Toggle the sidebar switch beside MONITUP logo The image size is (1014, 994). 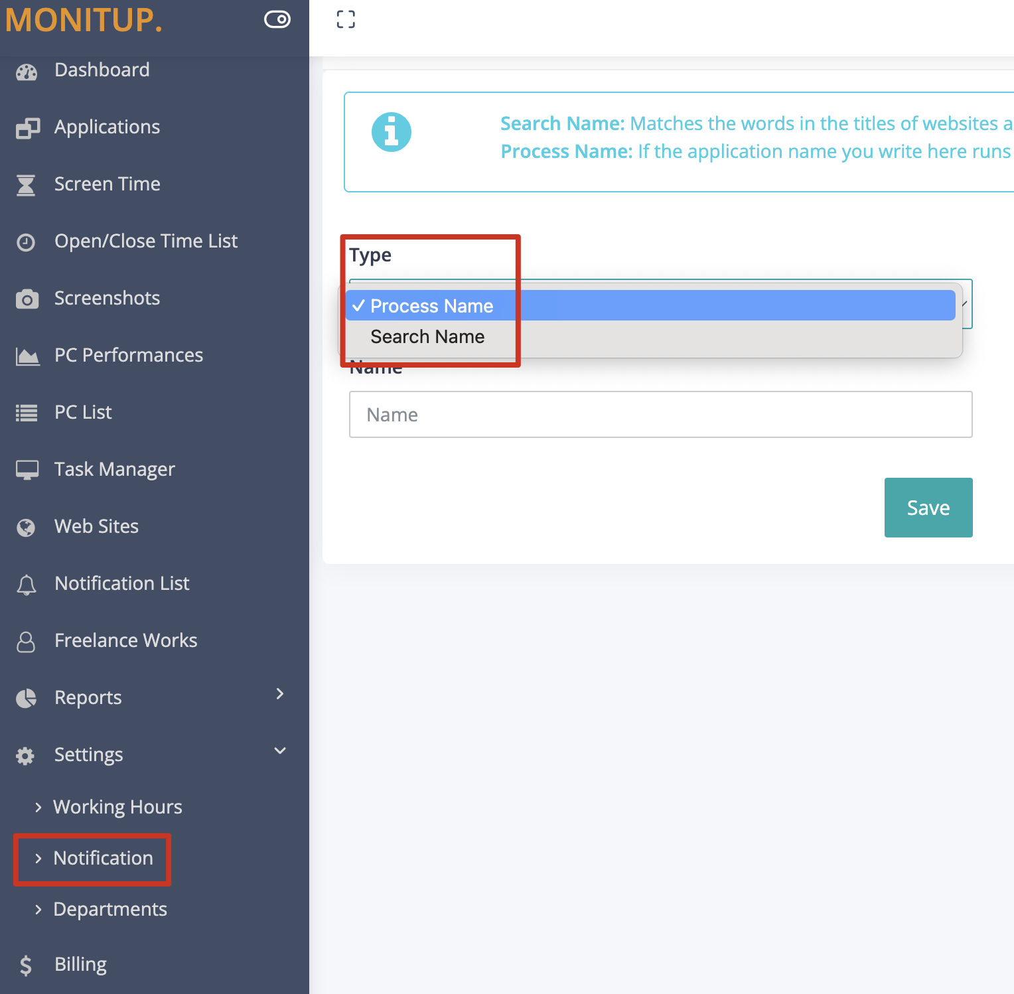pos(277,19)
